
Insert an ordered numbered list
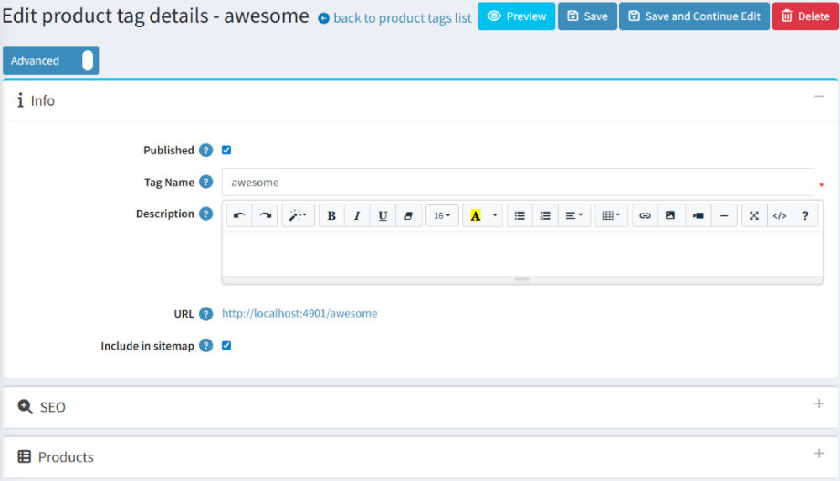pyautogui.click(x=545, y=216)
